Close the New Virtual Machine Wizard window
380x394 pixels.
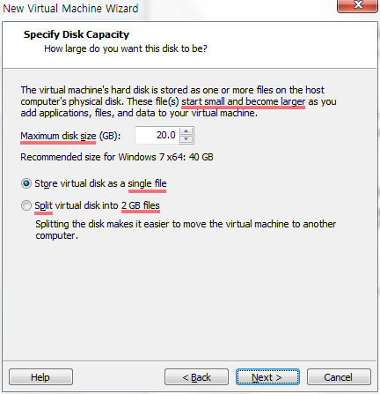point(357,5)
